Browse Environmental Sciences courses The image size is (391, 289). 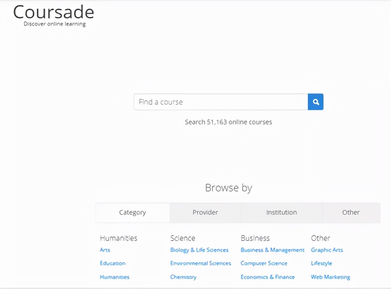point(201,263)
